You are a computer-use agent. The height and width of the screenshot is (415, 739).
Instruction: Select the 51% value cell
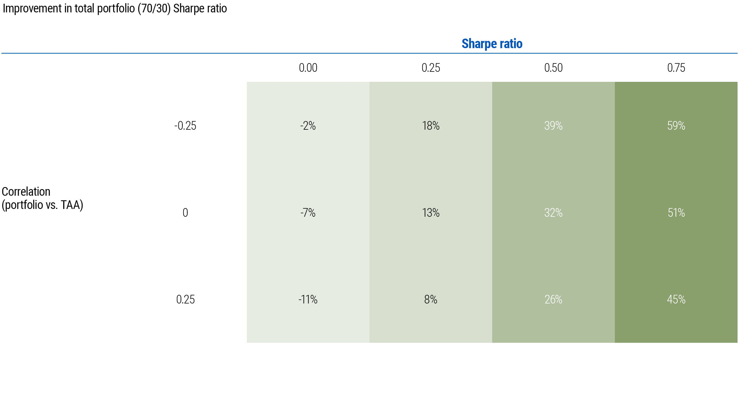coord(676,213)
